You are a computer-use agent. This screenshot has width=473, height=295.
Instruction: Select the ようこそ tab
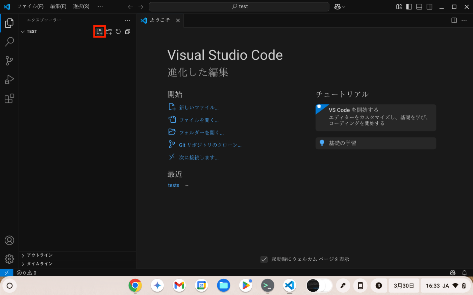160,20
